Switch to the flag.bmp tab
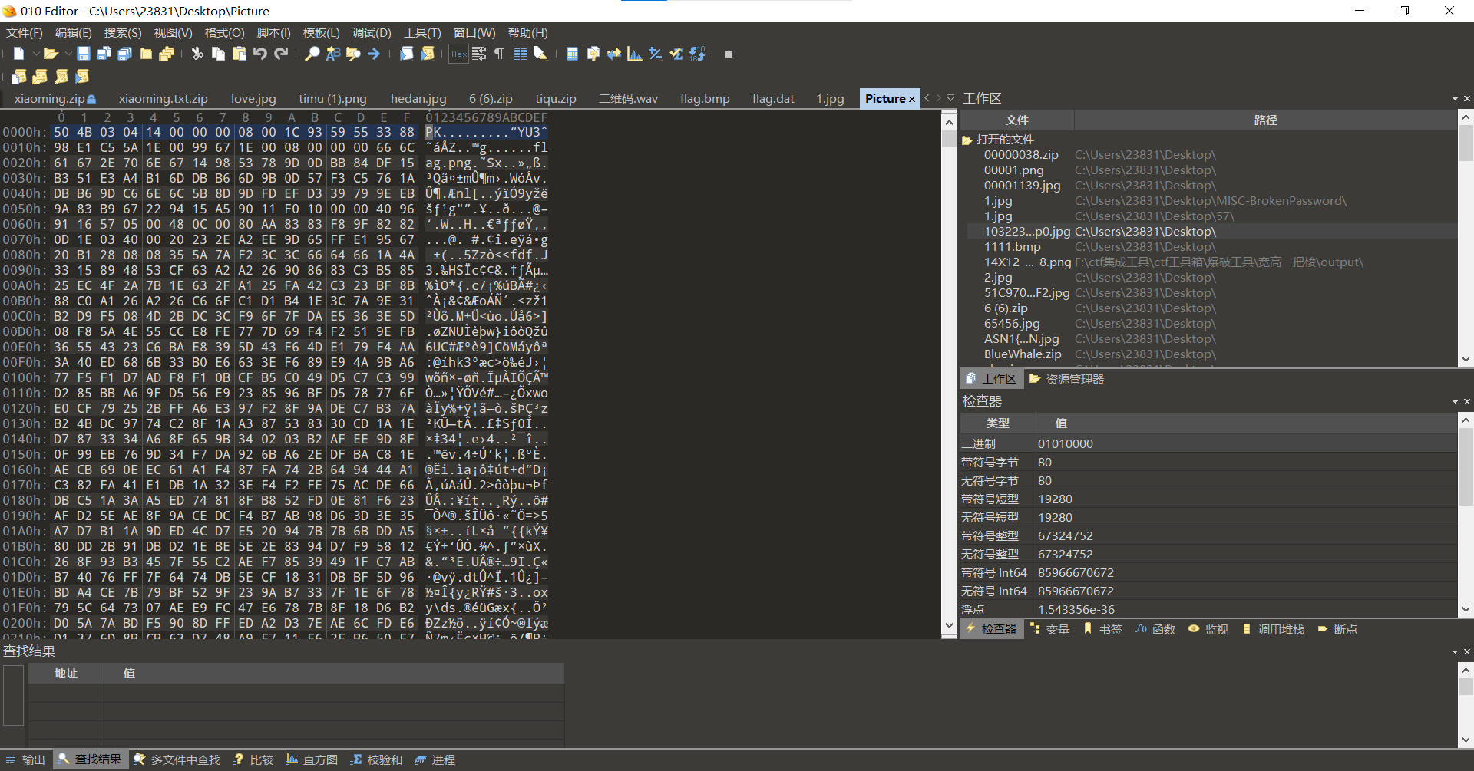The width and height of the screenshot is (1474, 771). (705, 98)
